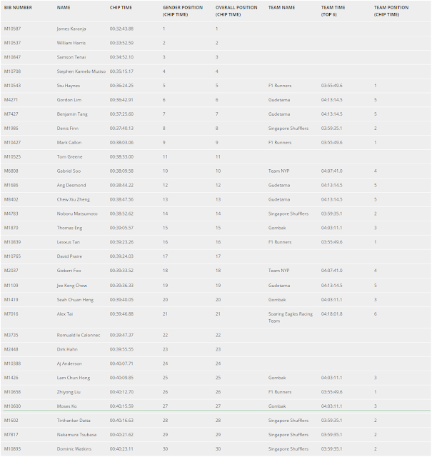Select Romuald le Calonnec's name
Screen dimensions: 432x457
click(x=79, y=335)
